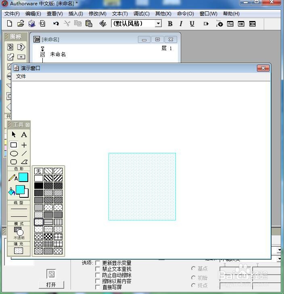Select the cyan rectangle on canvas
284x294 pixels.
point(142,186)
